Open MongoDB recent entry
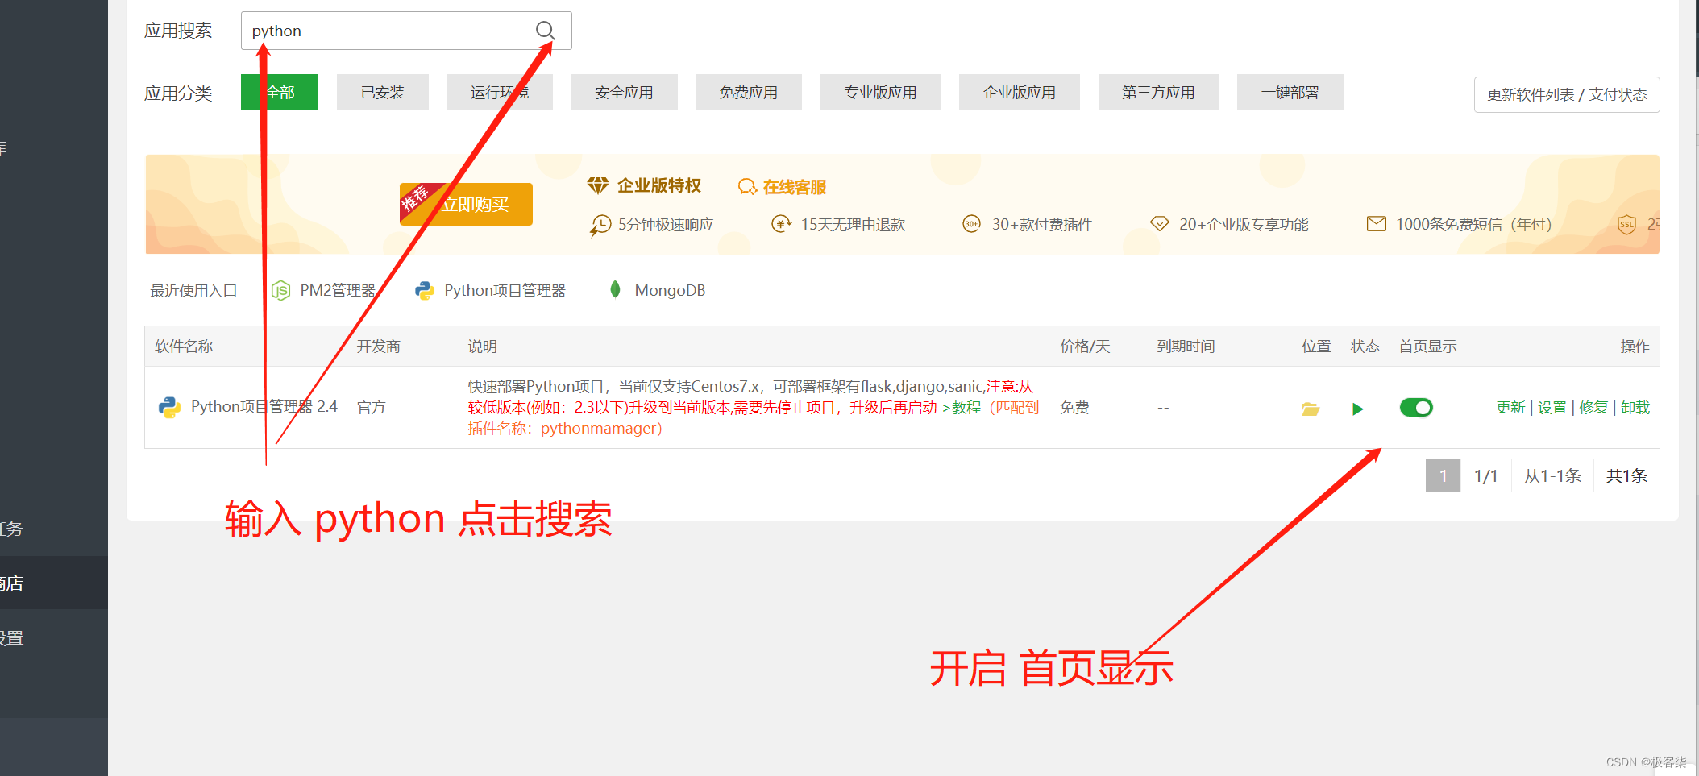 (670, 290)
